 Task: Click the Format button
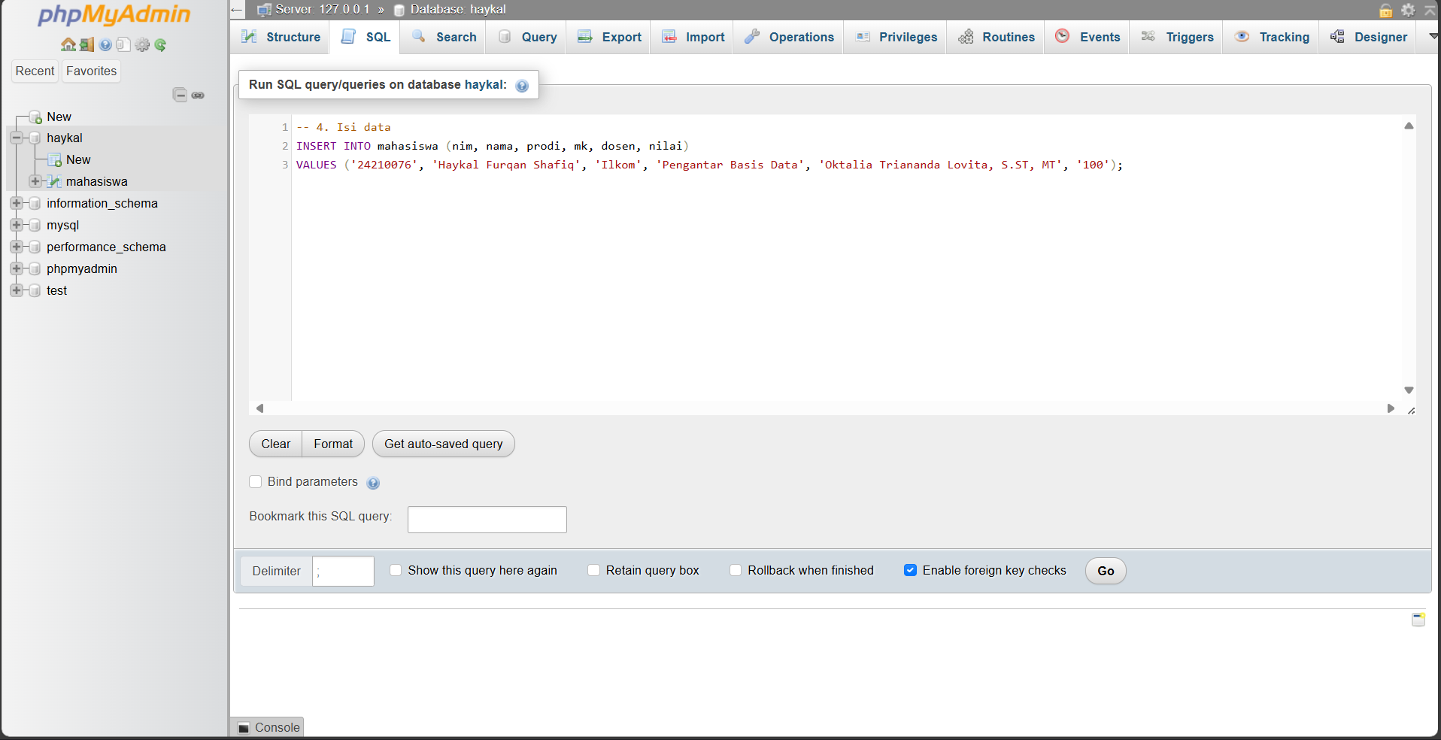333,444
